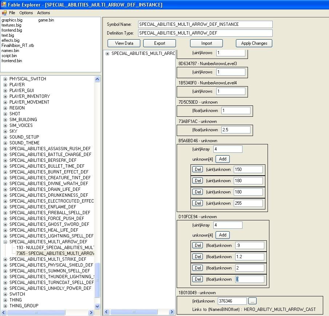The image size is (329, 316).
Task: Select textures.big in file list
Action: [x=11, y=25]
